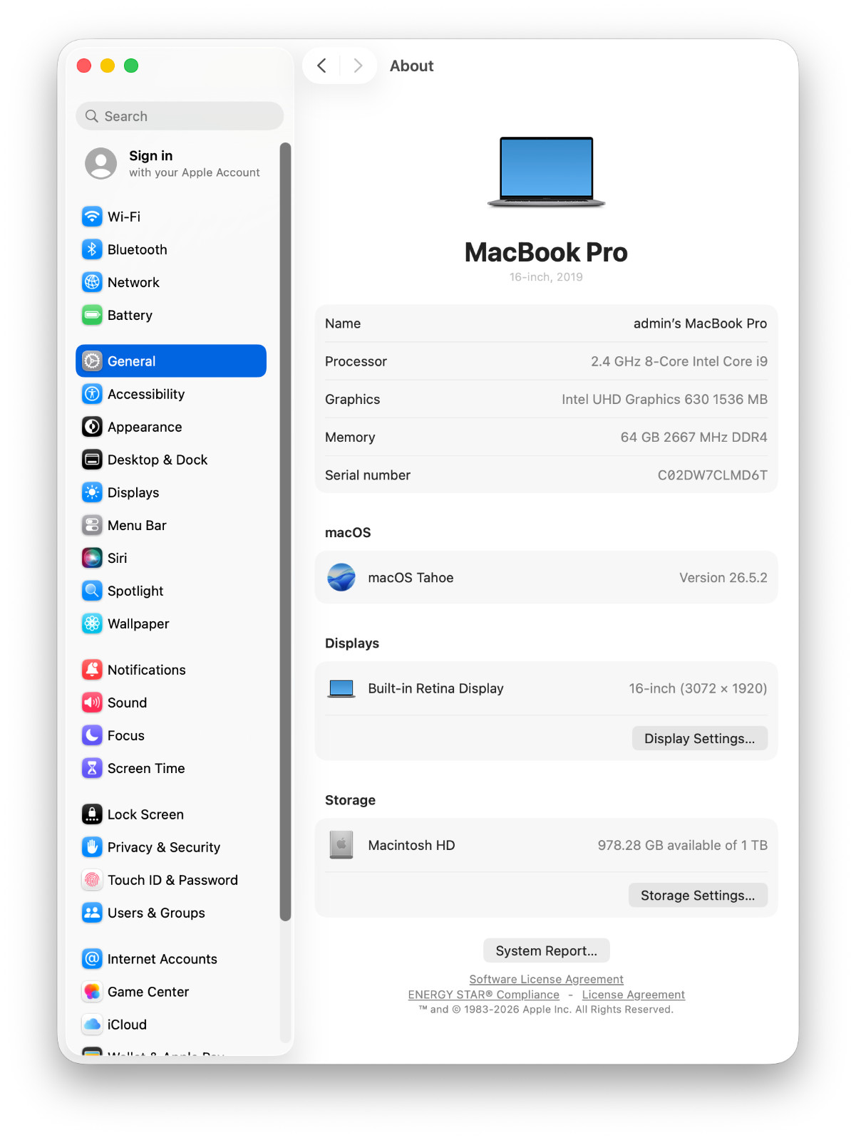The height and width of the screenshot is (1140, 856).
Task: Open Wi-Fi settings icon
Action: coord(92,217)
